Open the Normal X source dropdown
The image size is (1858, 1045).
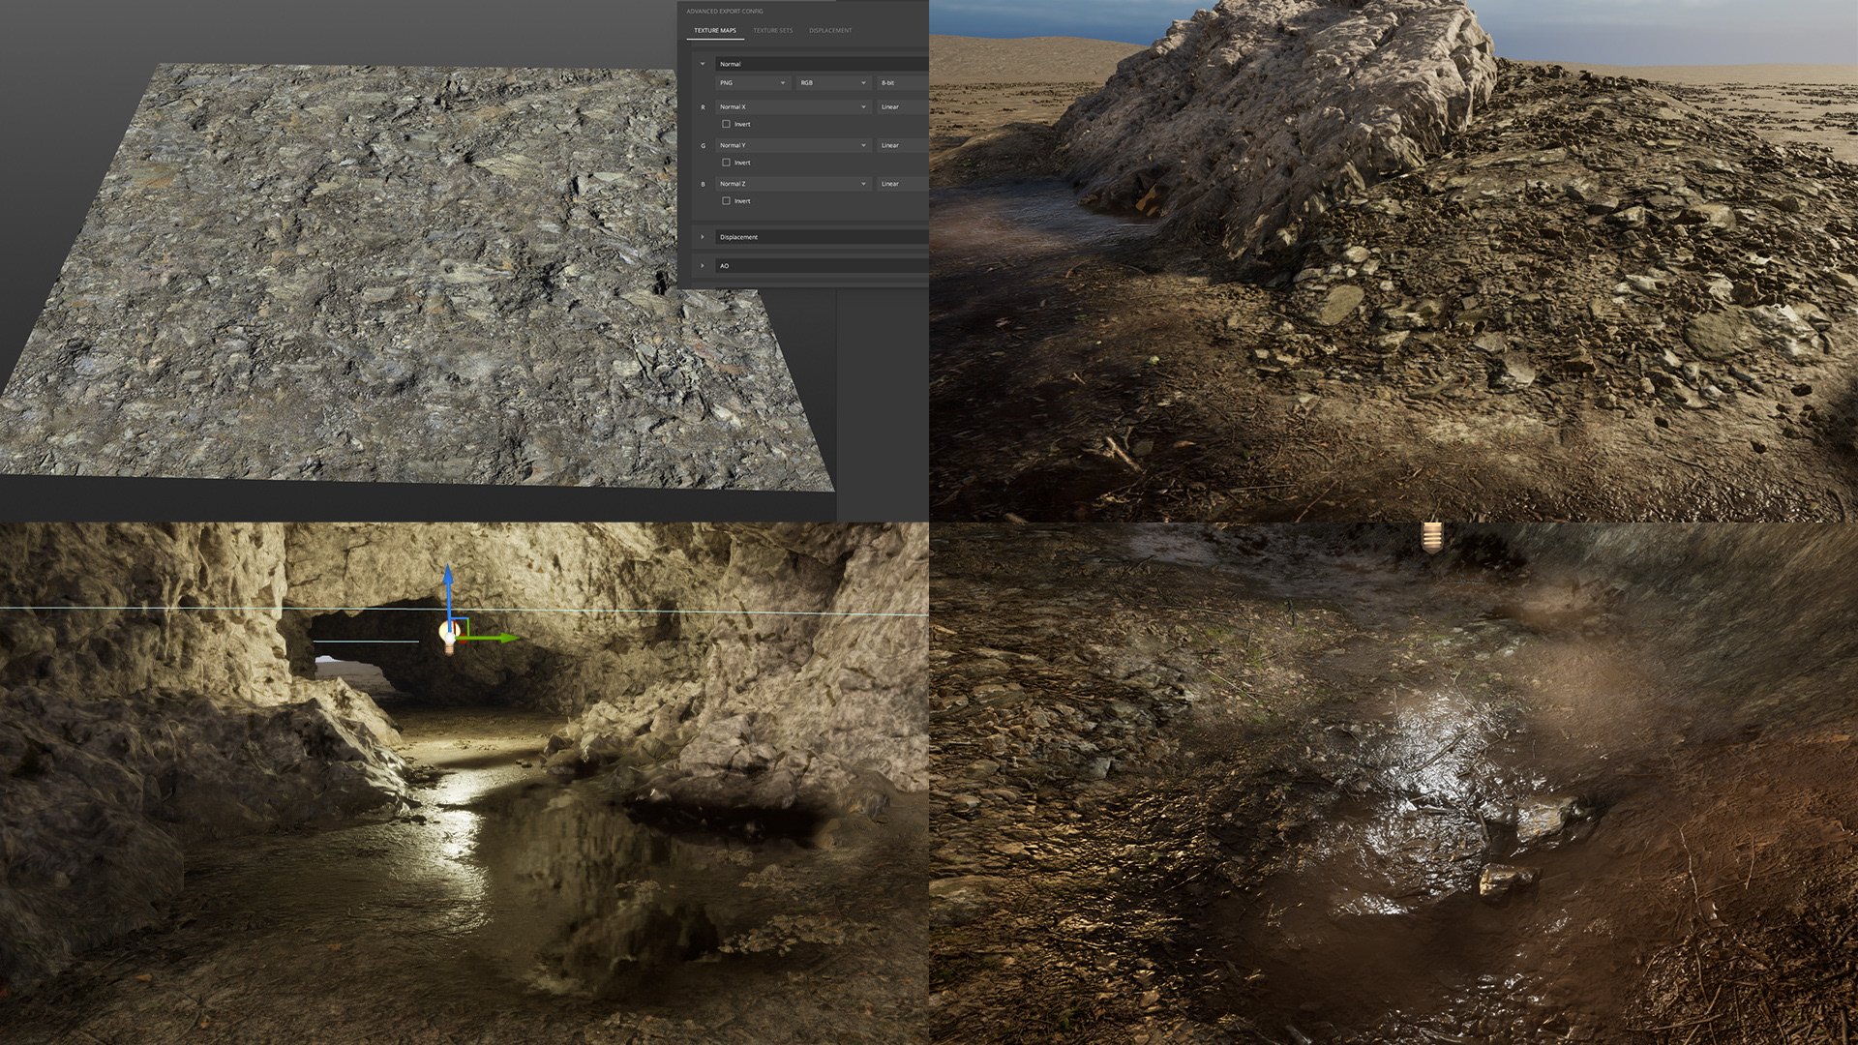793,106
